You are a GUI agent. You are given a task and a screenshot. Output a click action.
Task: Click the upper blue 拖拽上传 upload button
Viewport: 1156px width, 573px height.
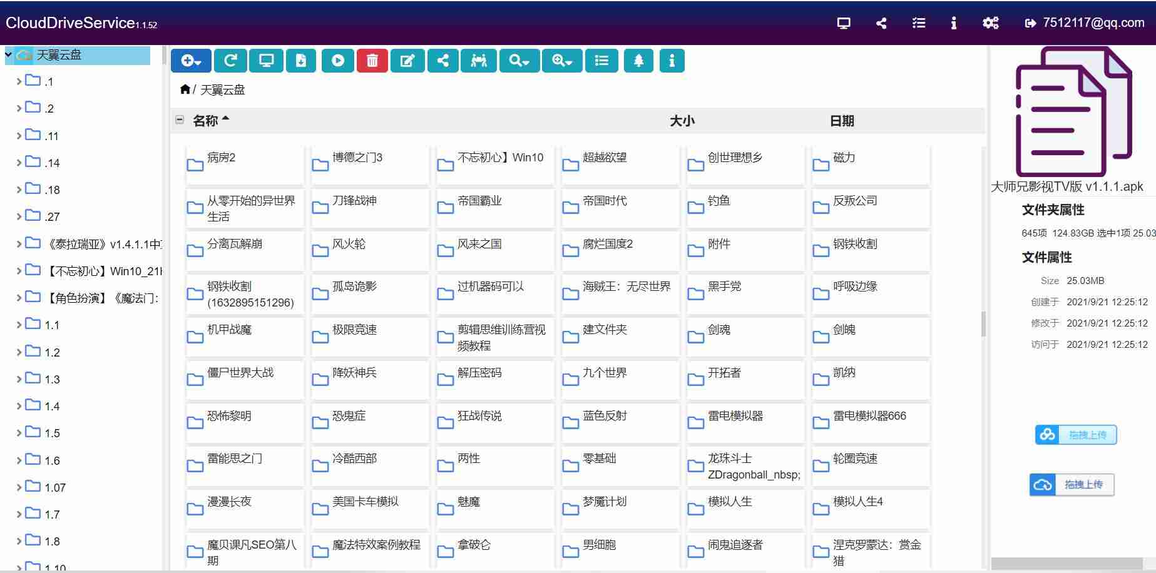pyautogui.click(x=1076, y=435)
